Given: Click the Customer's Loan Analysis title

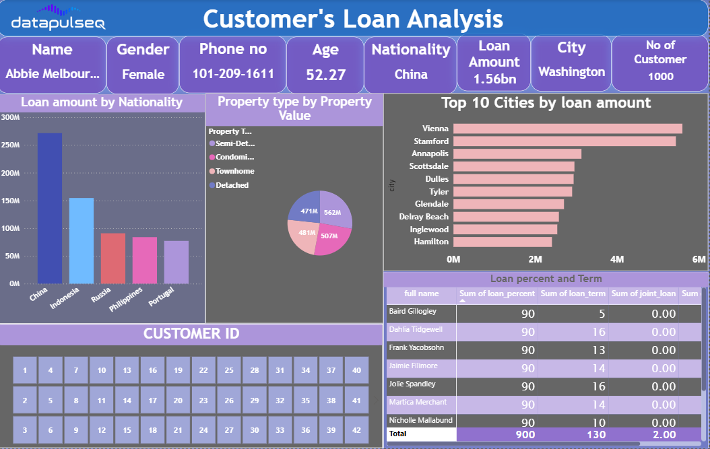Looking at the screenshot, I should point(353,19).
